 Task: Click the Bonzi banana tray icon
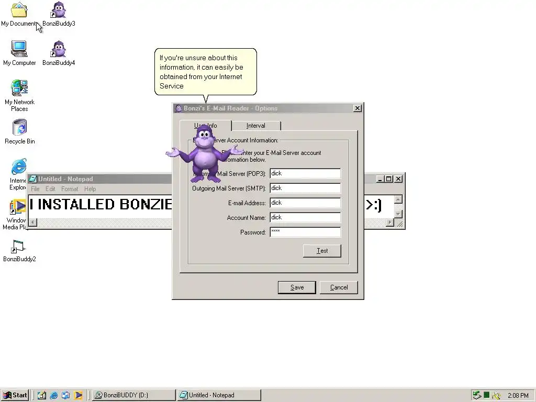496,396
